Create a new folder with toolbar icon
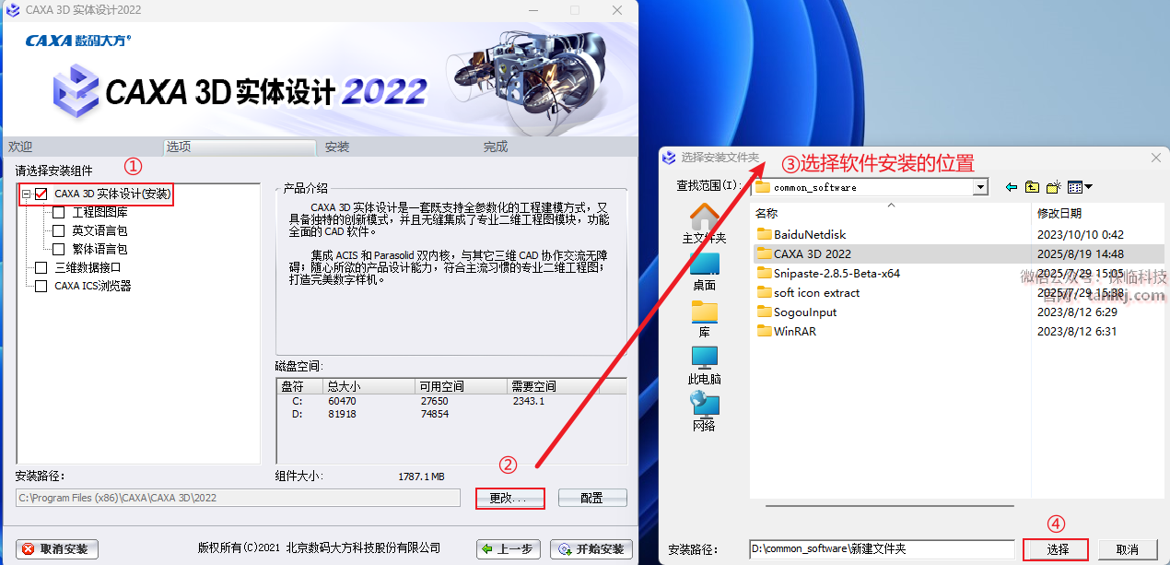The width and height of the screenshot is (1170, 565). [x=1055, y=187]
